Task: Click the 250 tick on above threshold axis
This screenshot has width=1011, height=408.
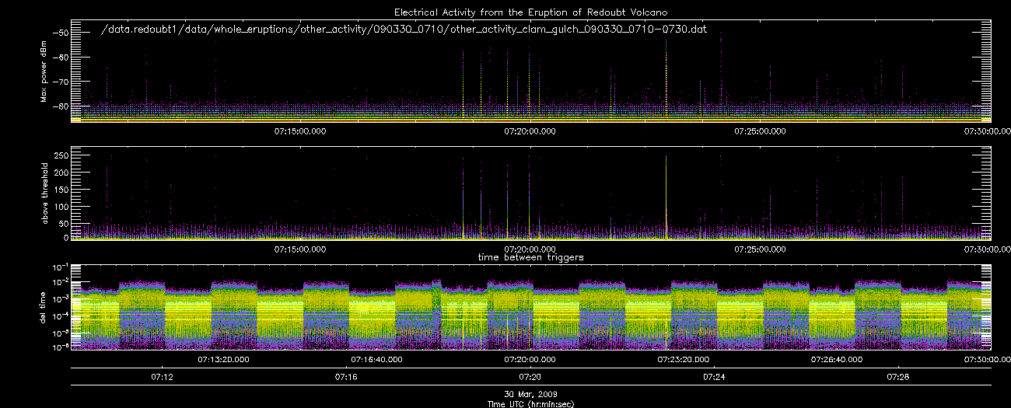Action: coord(61,156)
